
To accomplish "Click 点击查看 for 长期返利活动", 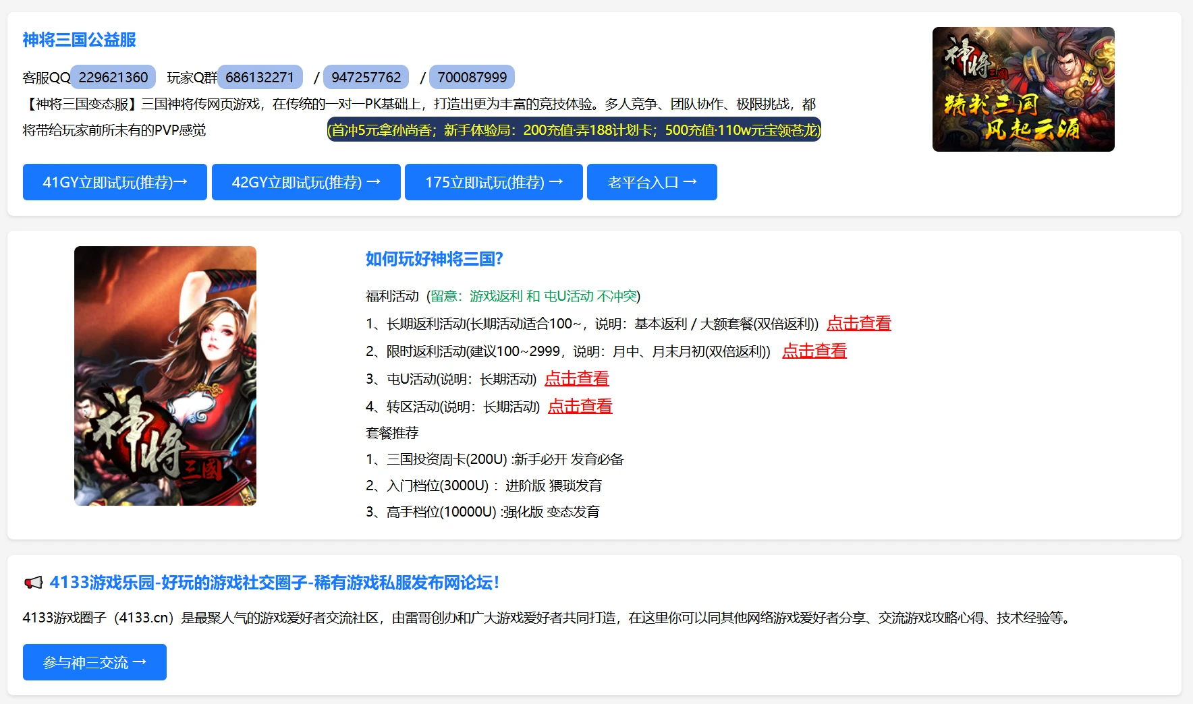I will coord(858,324).
